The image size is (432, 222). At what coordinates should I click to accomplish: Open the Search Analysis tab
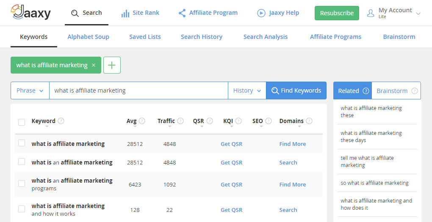tap(265, 37)
